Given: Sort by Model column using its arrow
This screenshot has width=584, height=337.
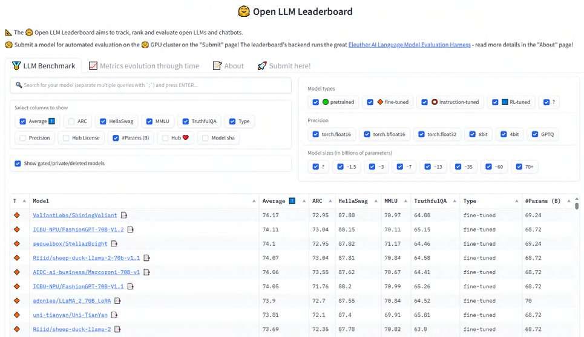Looking at the screenshot, I should click(254, 201).
